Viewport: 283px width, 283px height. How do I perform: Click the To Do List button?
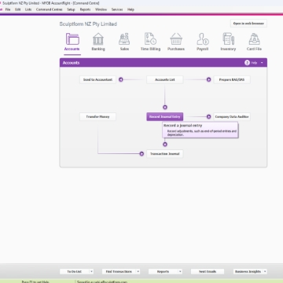(75, 271)
